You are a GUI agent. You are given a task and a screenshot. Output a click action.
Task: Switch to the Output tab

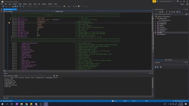point(11,98)
